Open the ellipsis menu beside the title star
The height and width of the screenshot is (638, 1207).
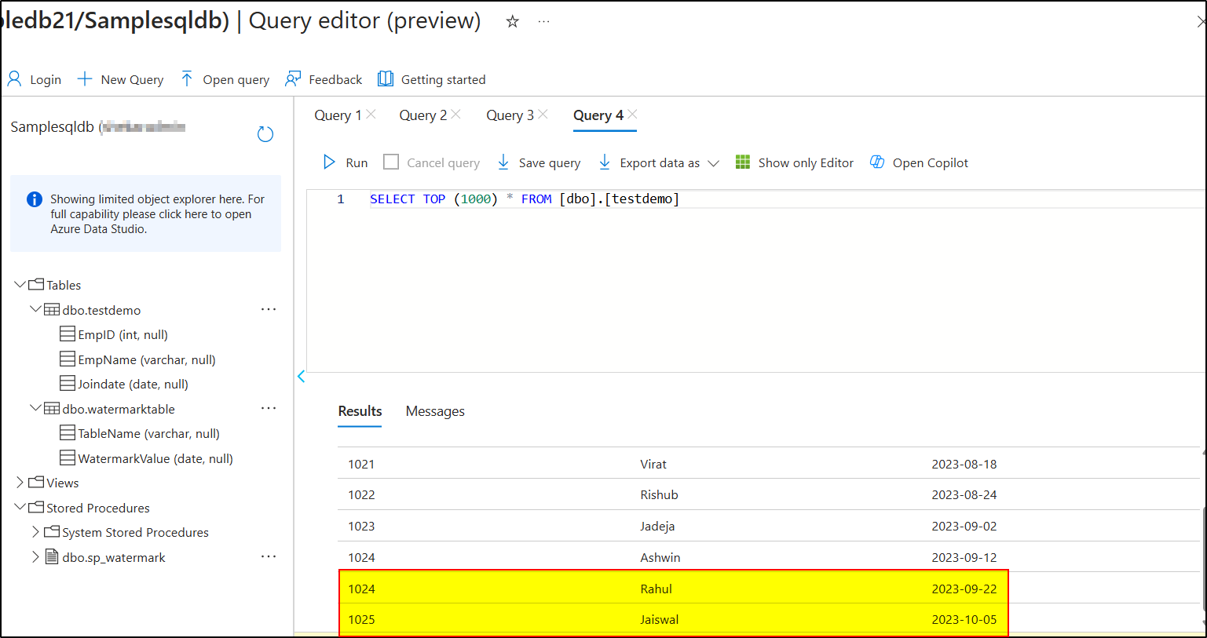coord(543,21)
